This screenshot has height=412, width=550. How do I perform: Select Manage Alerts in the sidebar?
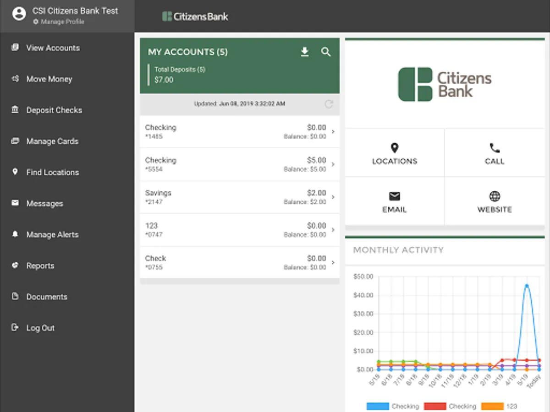coord(52,234)
